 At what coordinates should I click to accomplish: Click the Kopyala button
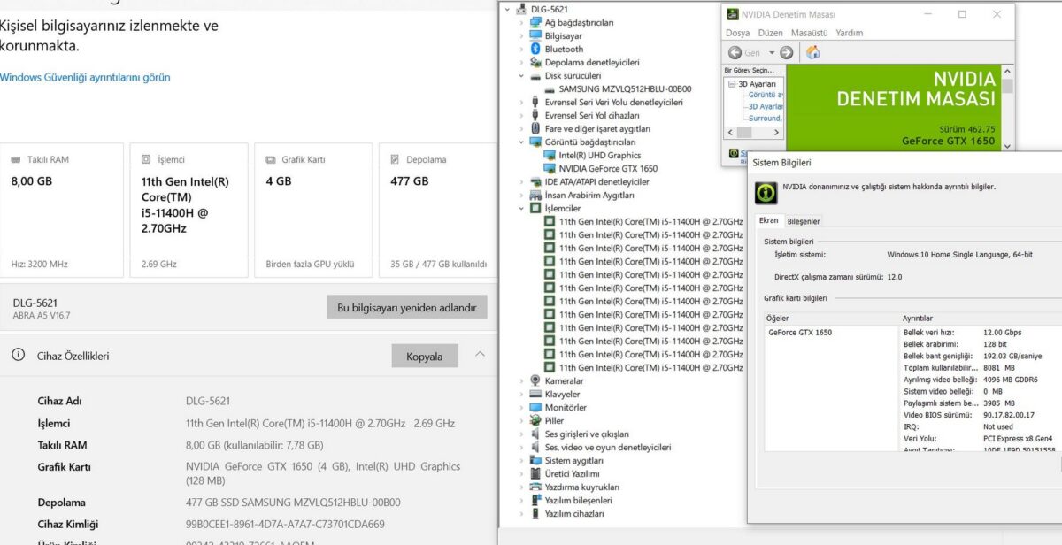(425, 356)
